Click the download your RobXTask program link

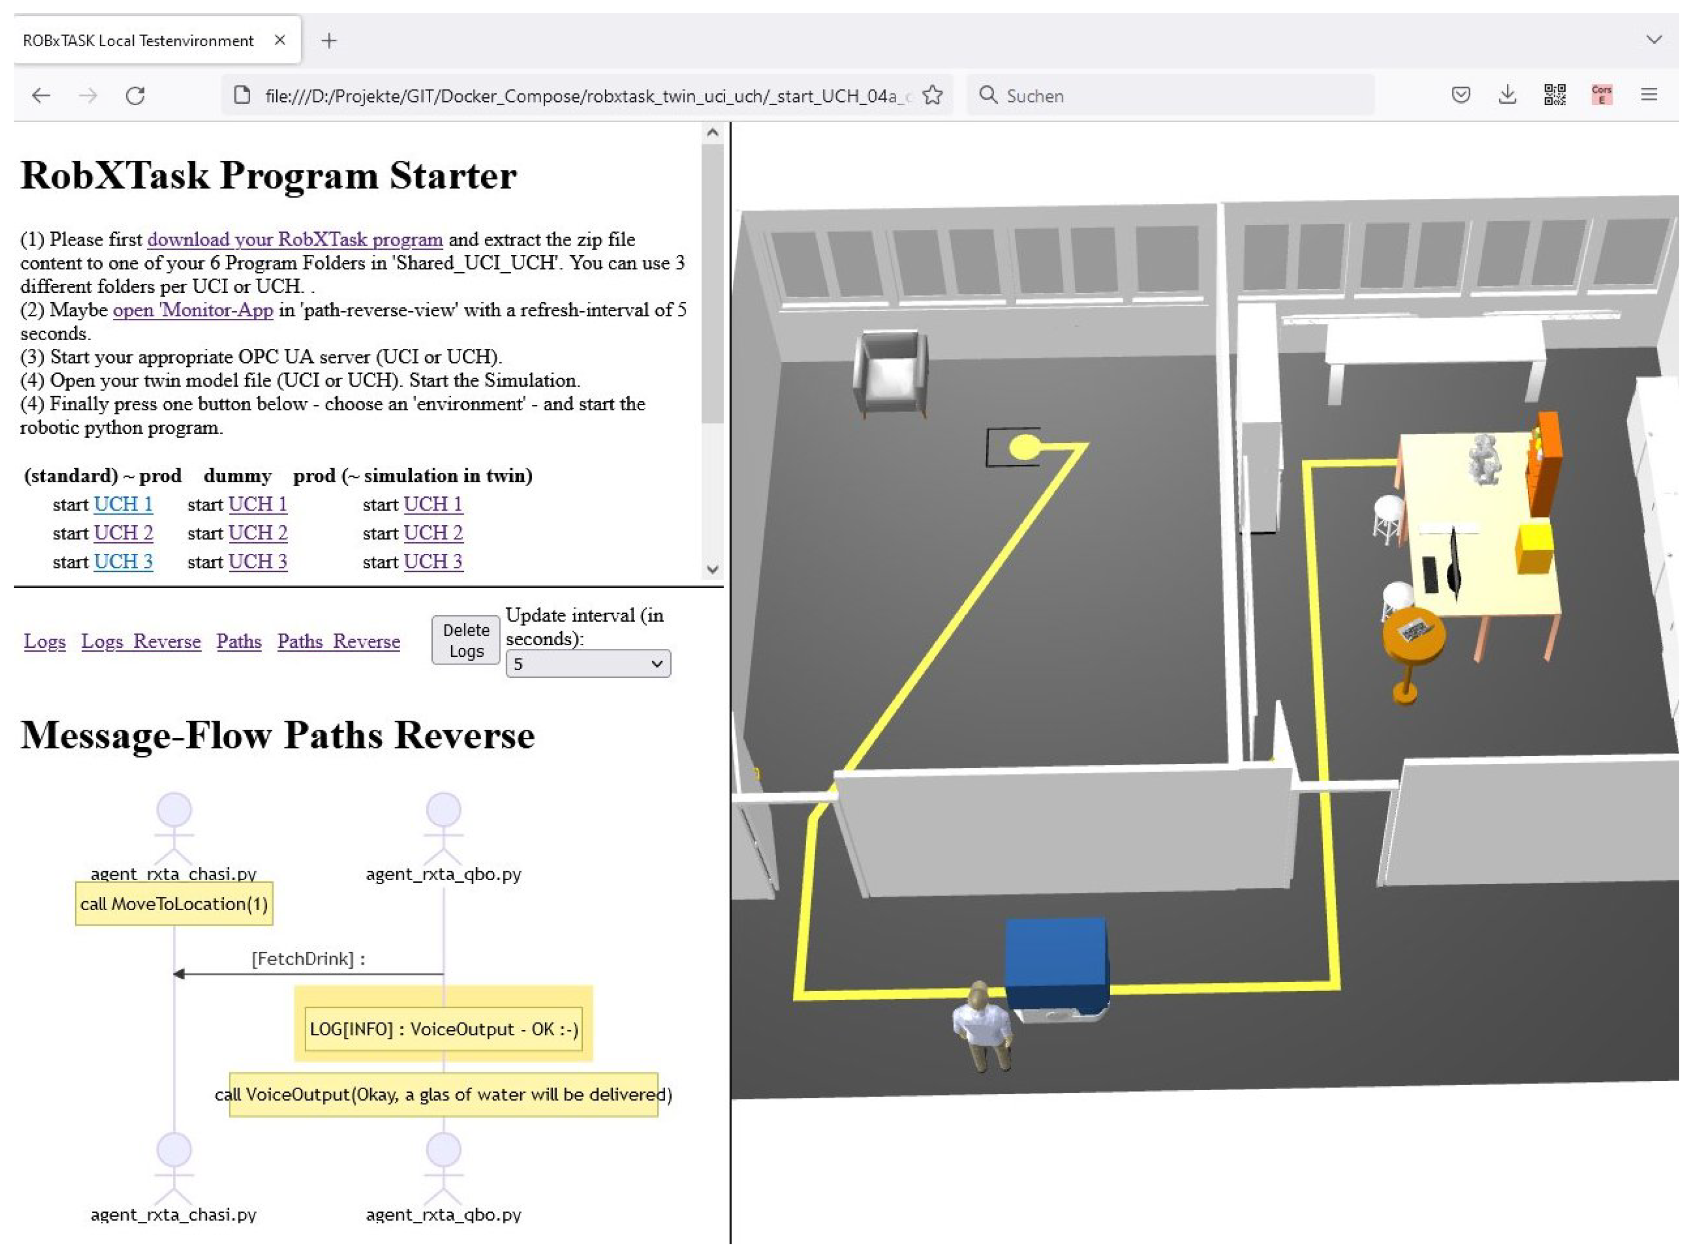pyautogui.click(x=295, y=239)
